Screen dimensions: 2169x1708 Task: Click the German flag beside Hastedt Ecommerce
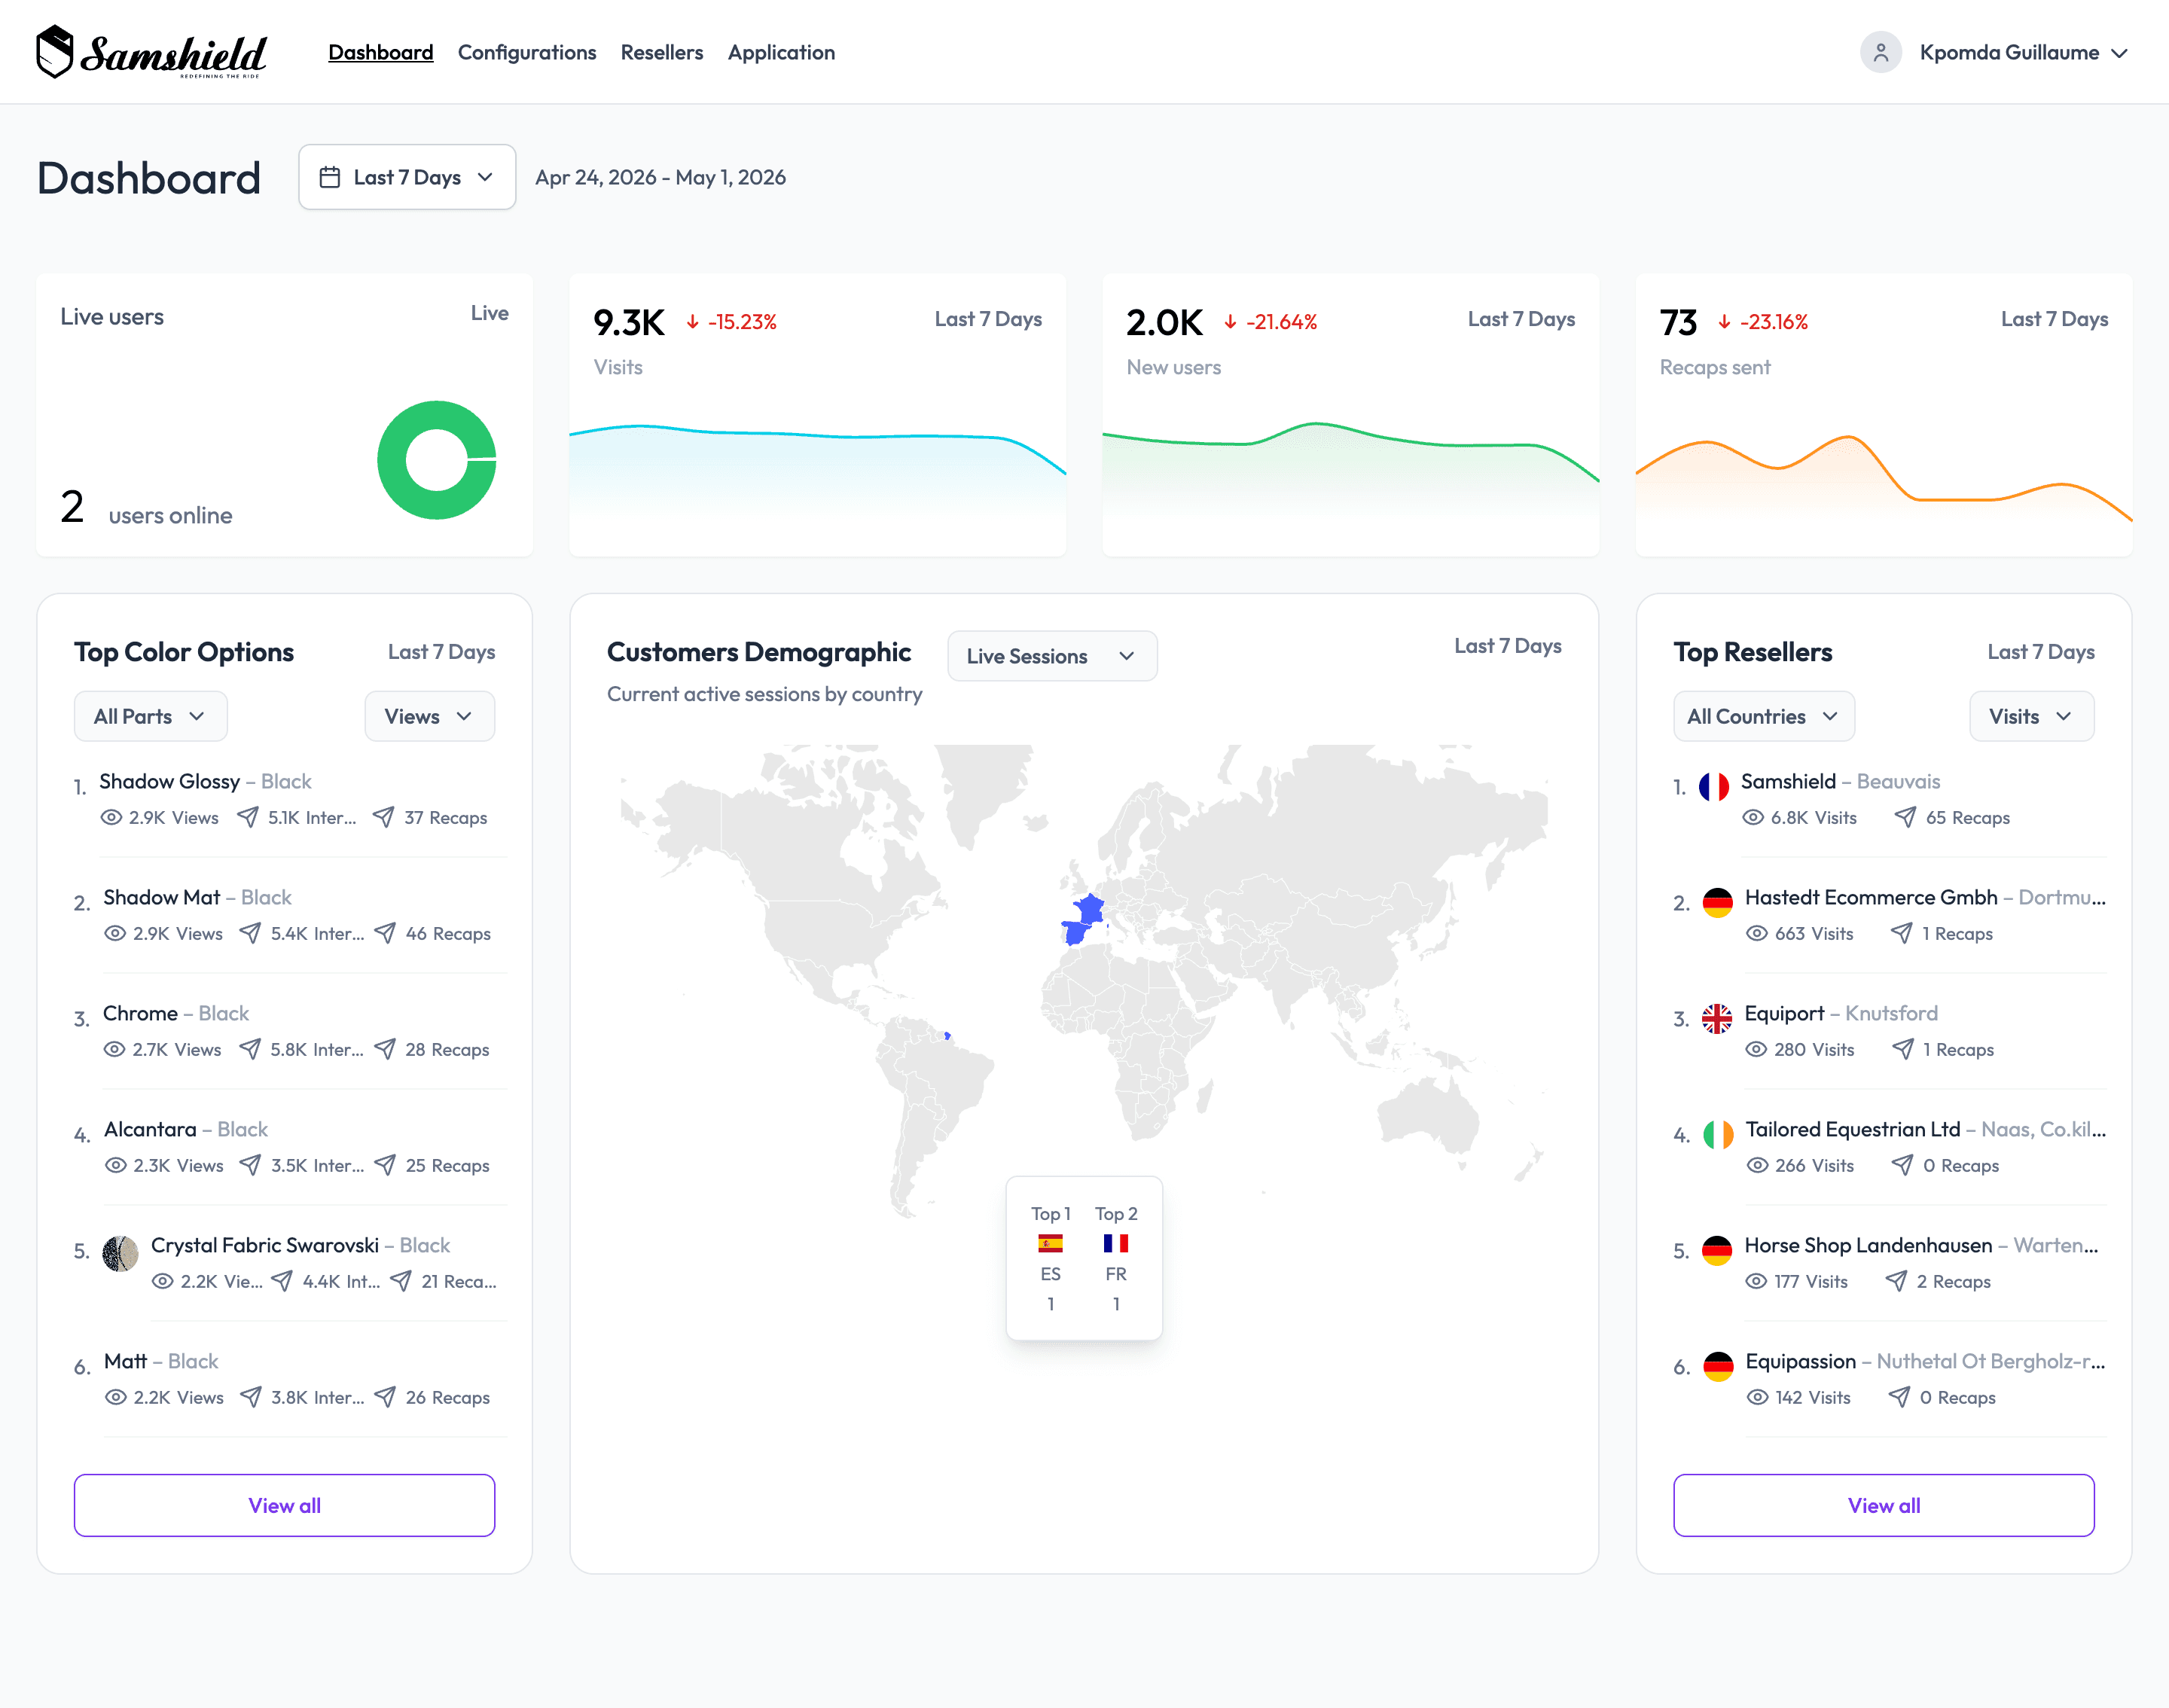1718,904
